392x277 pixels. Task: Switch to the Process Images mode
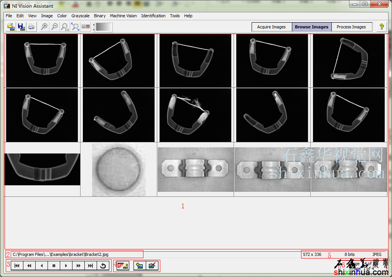[x=351, y=27]
